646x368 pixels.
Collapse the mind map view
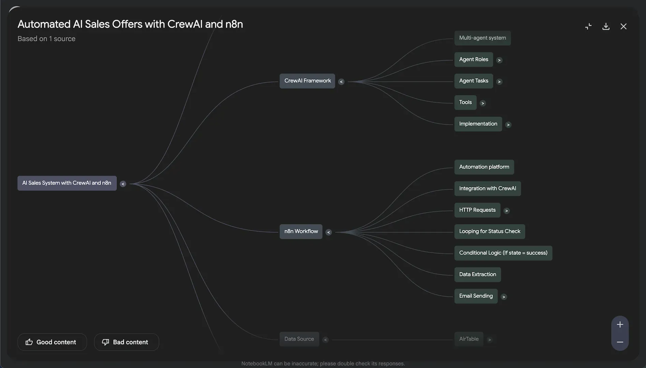pyautogui.click(x=588, y=26)
